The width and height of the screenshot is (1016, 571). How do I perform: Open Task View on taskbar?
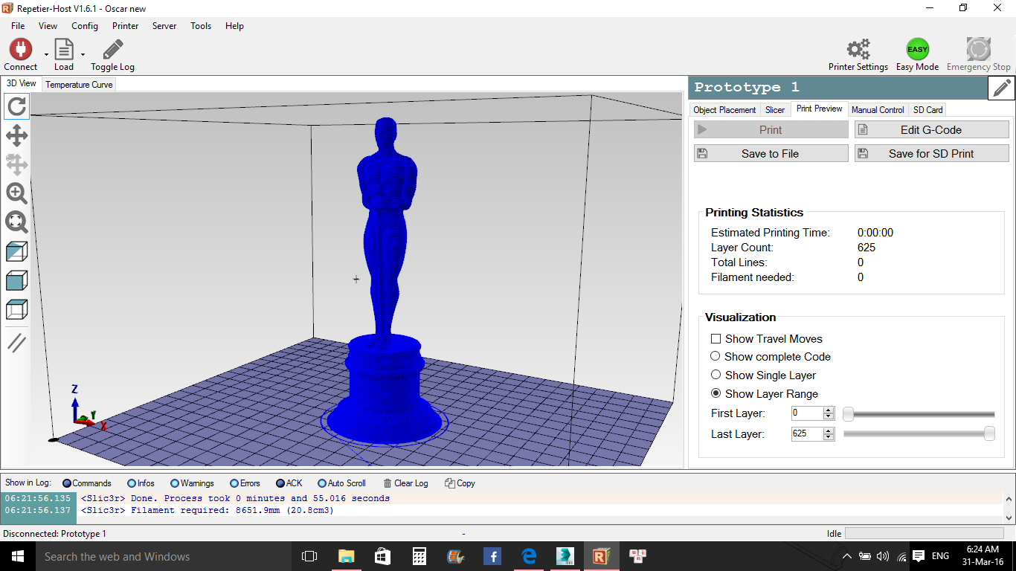coord(309,556)
